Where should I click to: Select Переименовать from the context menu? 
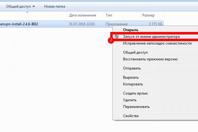pyautogui.click(x=136, y=107)
